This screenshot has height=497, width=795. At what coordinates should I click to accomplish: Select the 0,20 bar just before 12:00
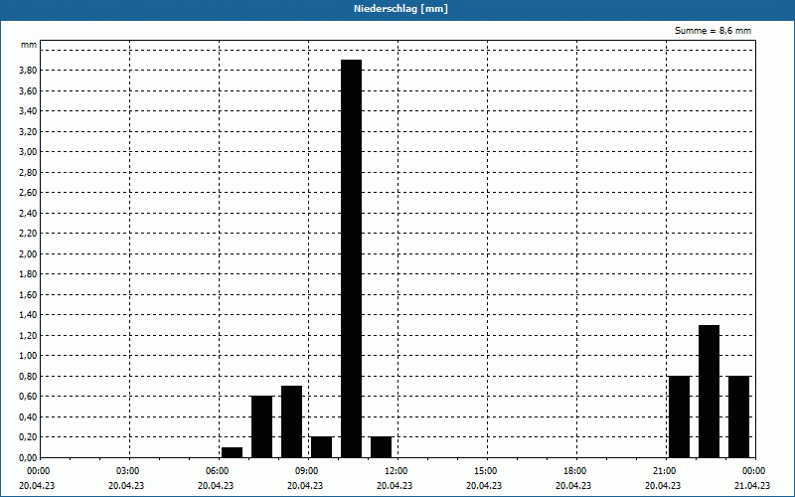click(x=382, y=447)
